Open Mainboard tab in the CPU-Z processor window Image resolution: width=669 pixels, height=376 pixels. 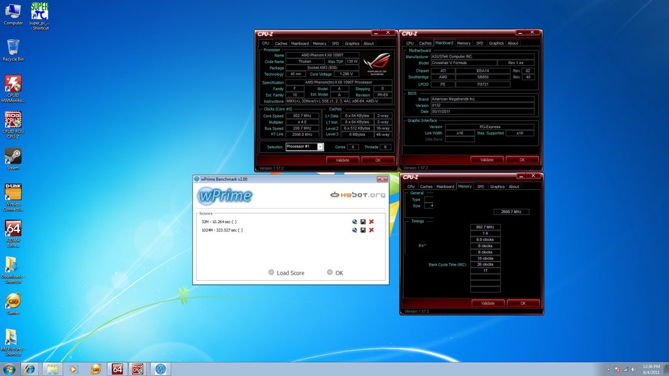tap(300, 44)
